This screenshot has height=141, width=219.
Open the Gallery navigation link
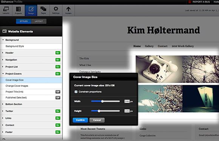coord(149,46)
